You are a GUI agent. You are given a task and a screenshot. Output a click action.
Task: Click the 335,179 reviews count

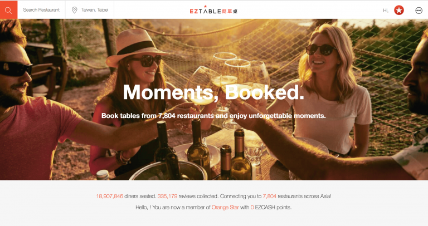pos(167,196)
